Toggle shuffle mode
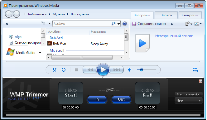 55,70
